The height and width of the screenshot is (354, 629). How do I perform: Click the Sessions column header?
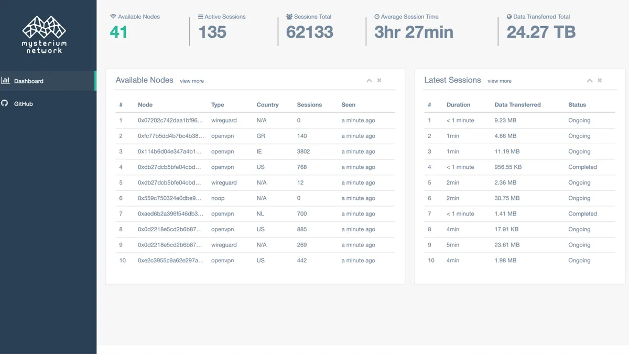coord(309,105)
